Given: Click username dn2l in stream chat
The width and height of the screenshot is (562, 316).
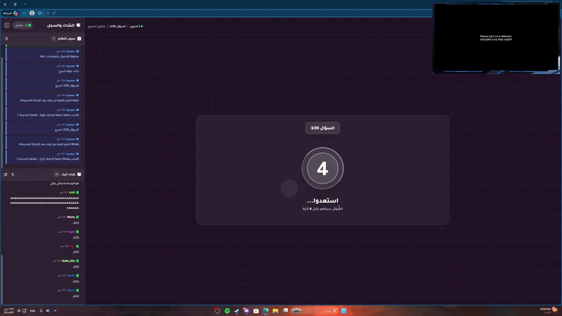Looking at the screenshot, I should click(x=72, y=193).
